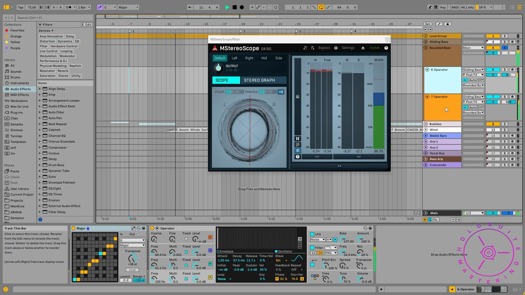Click the Attack slider in the scope

click(234, 92)
